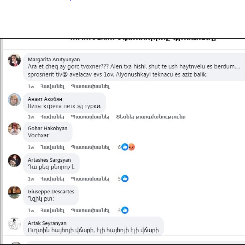Click the 1w timestamp on Анаит's comment
The width and height of the screenshot is (245, 245).
coord(31,117)
